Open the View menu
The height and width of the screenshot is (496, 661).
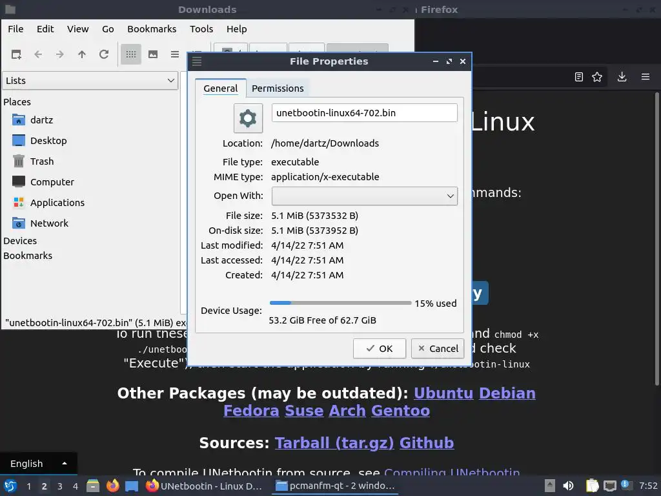pyautogui.click(x=78, y=29)
